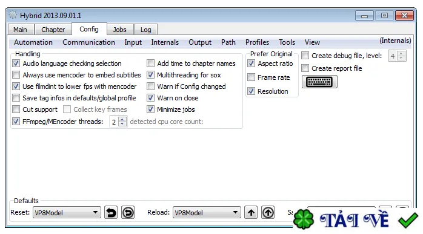Open the Tools config section
Screen dimensions: 423x234
[287, 42]
